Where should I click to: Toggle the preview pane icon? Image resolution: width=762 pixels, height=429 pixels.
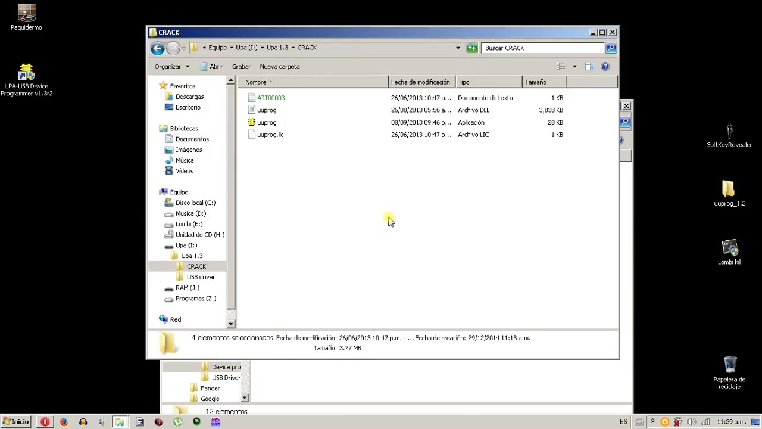[589, 67]
